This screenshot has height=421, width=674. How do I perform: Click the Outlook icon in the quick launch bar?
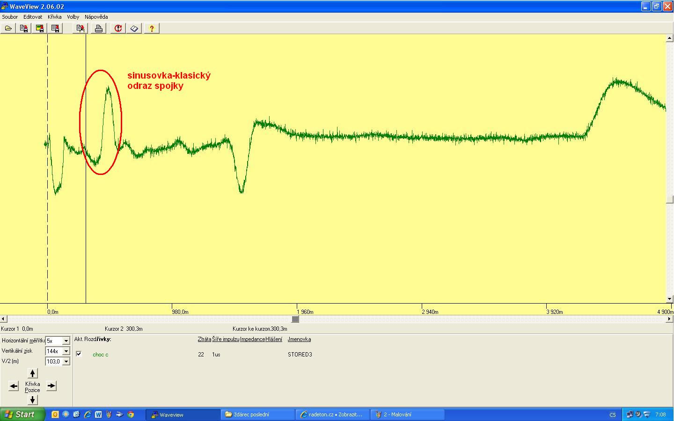pyautogui.click(x=55, y=414)
